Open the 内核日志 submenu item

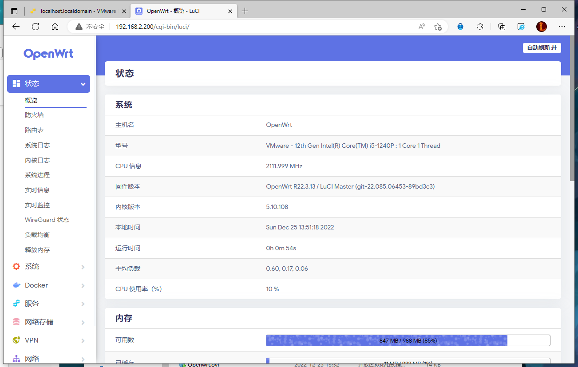[37, 160]
